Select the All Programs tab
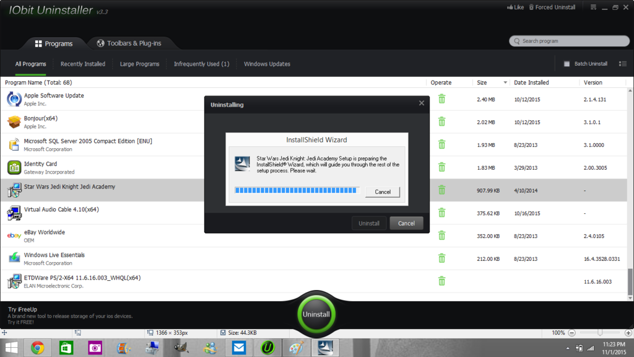 tap(31, 64)
